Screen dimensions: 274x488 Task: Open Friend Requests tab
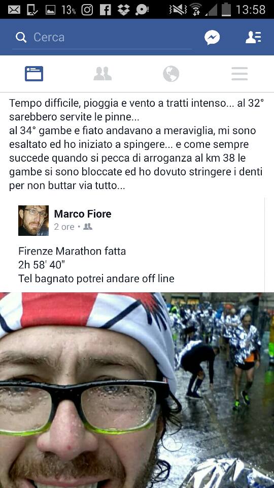coord(102,74)
